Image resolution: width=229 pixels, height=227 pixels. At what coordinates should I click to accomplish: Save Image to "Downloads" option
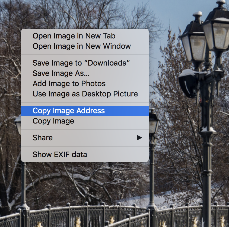85,63
